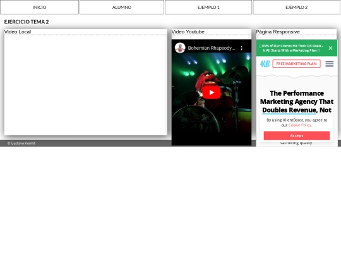Click the FREE MARKETING PLAN button
Screen dimensions: 341x255
(x=296, y=64)
